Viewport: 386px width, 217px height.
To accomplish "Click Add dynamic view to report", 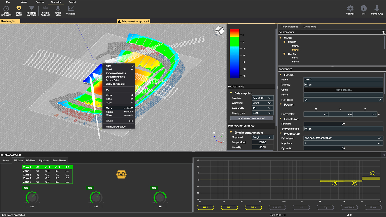I will click(x=251, y=118).
